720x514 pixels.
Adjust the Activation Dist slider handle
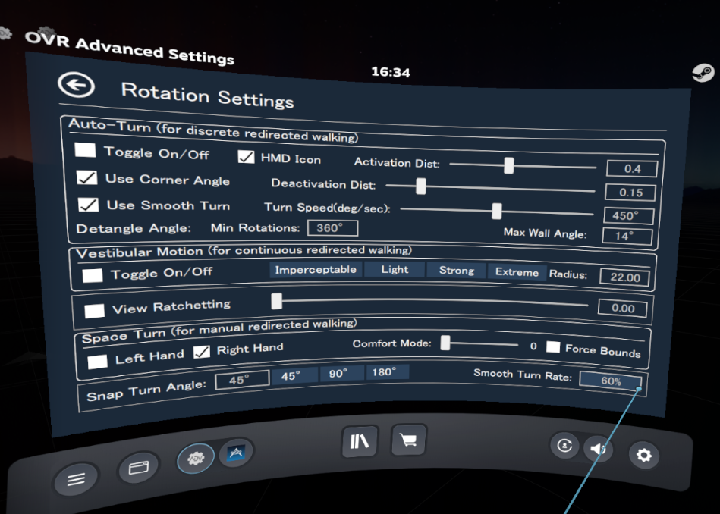coord(509,165)
